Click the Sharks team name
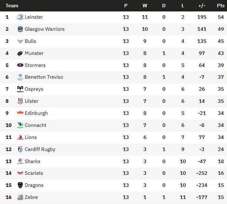 [32, 161]
